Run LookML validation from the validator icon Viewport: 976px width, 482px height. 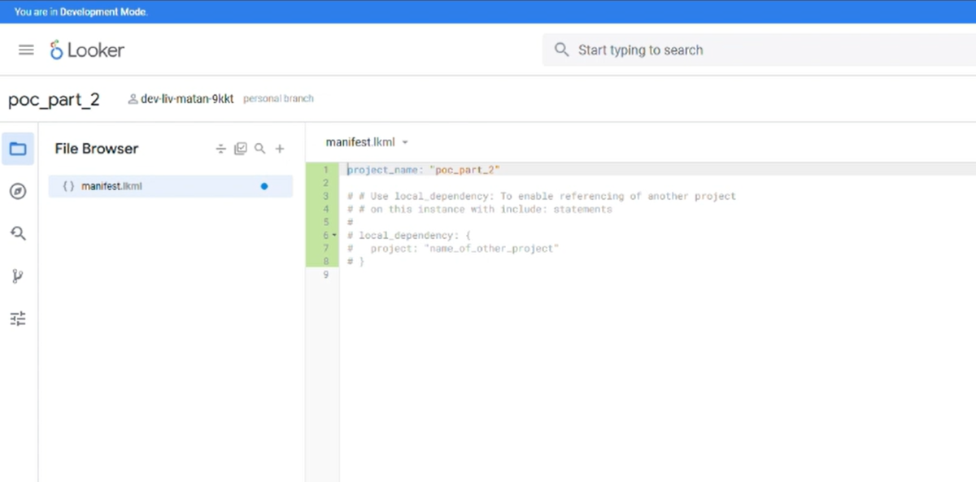[x=241, y=148]
